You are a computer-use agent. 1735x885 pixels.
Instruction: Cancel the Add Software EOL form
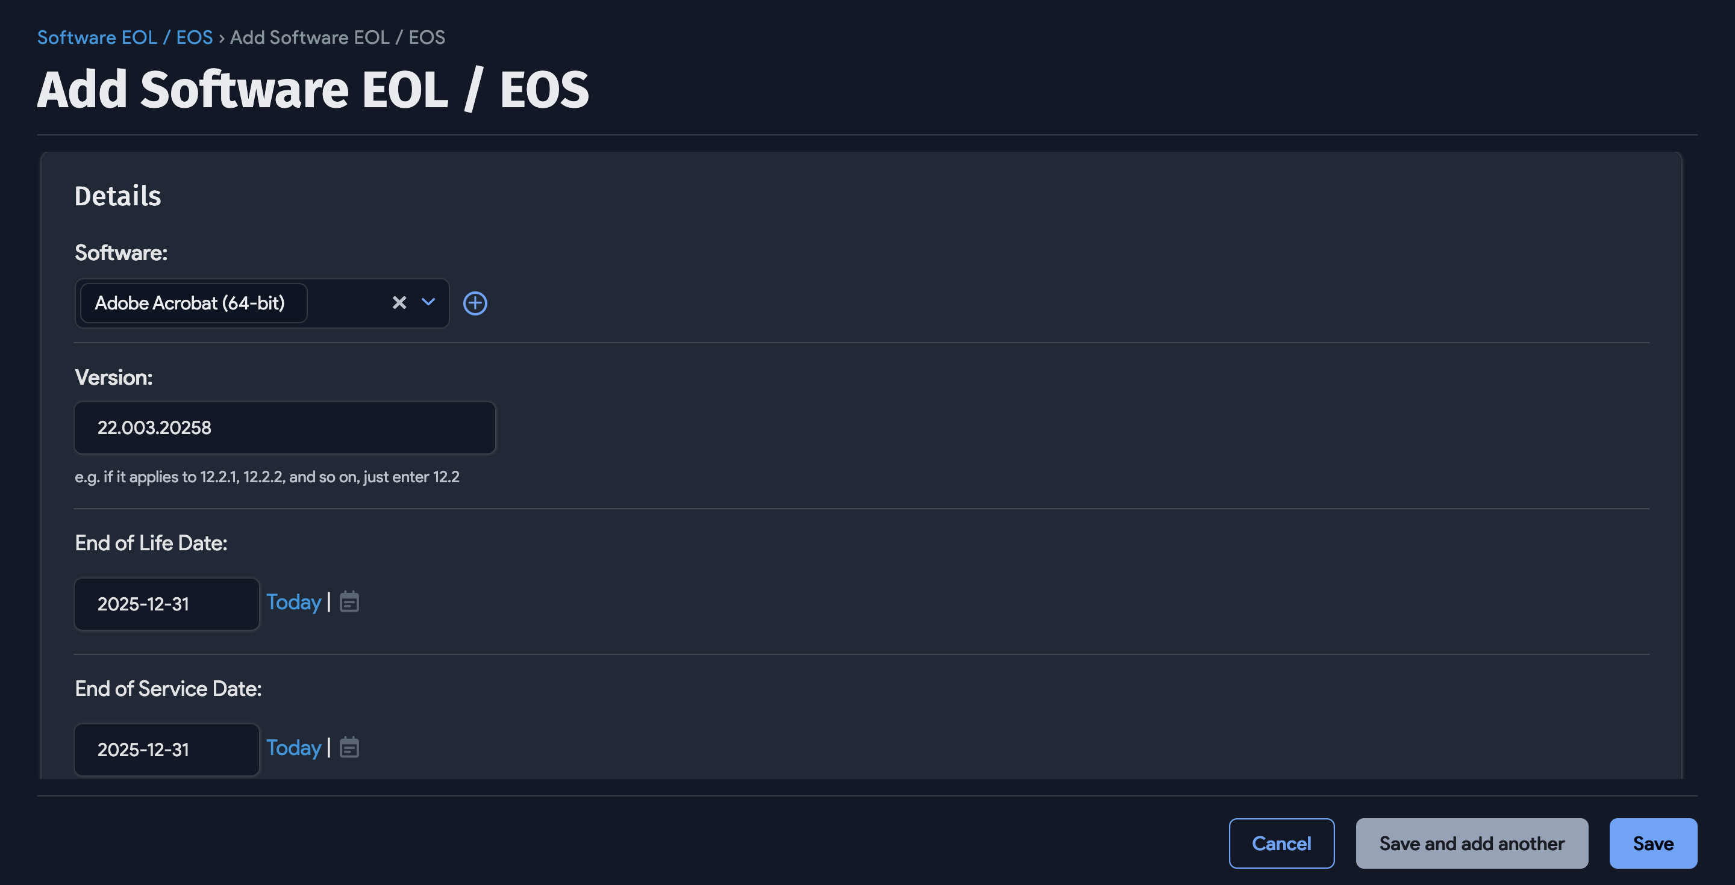[x=1282, y=843]
